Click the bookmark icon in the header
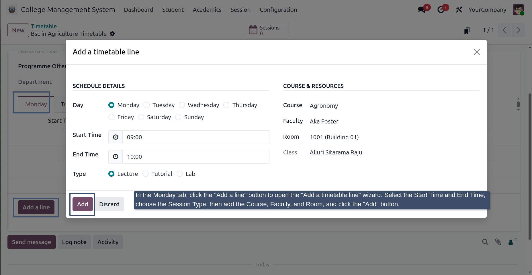The width and height of the screenshot is (532, 275). click(467, 30)
